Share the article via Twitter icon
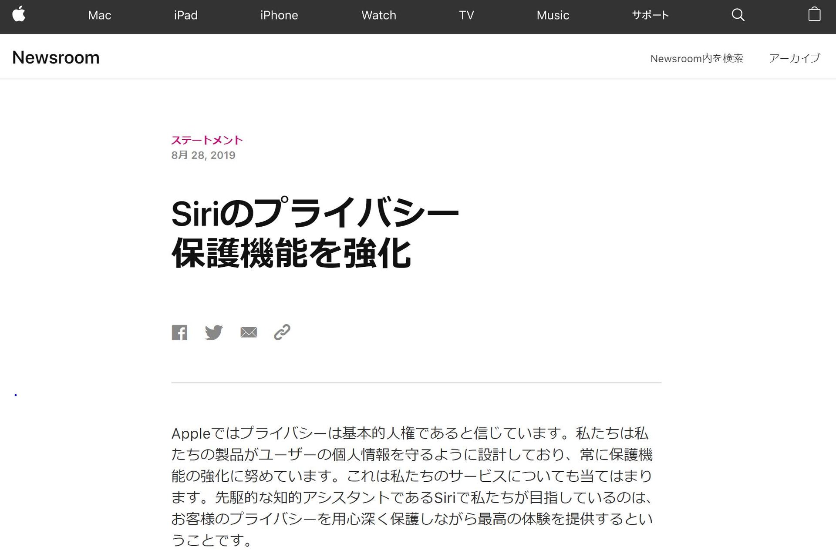836x557 pixels. [213, 332]
